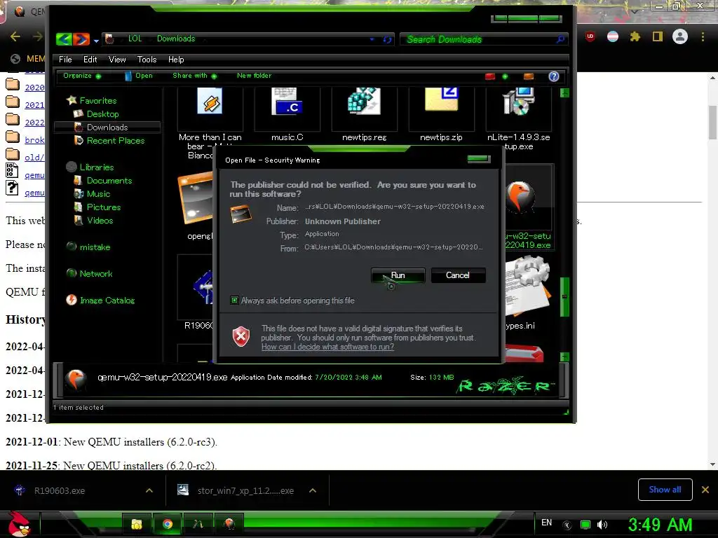Select the nLite-1.4.9.3 setup icon
This screenshot has height=538, width=718.
coord(518,102)
